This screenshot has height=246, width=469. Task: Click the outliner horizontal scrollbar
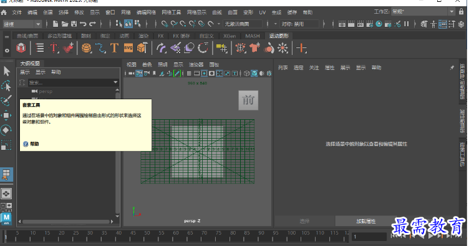66,222
